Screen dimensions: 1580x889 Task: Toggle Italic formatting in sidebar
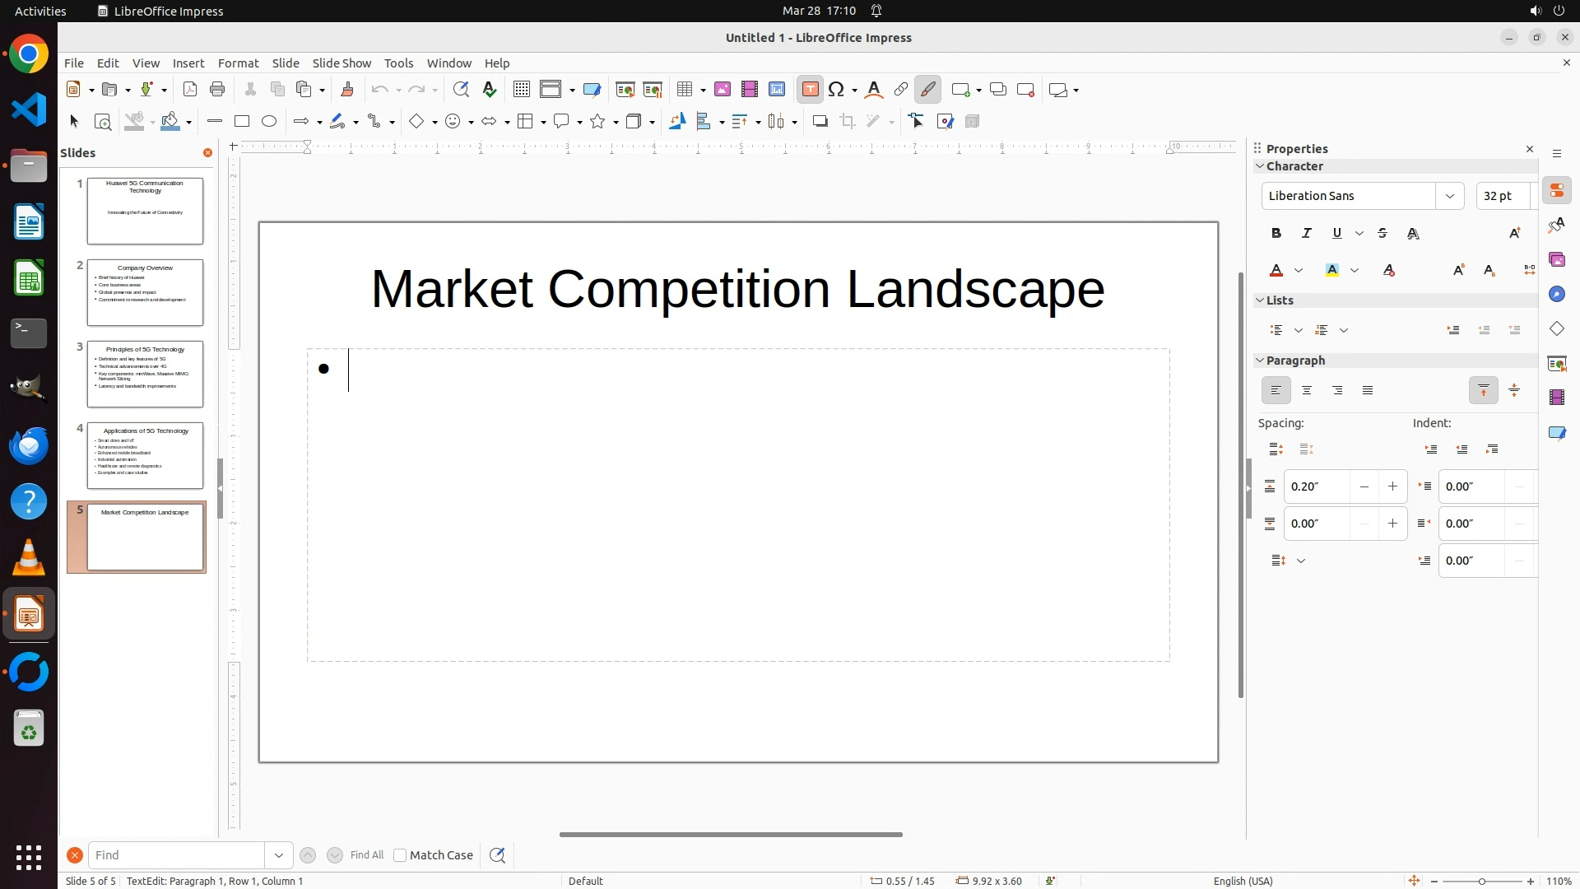click(x=1307, y=234)
